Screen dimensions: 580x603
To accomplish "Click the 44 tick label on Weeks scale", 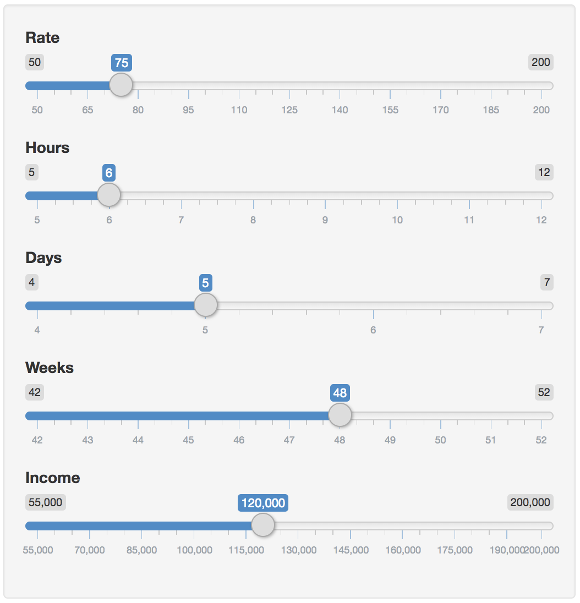I will click(138, 440).
